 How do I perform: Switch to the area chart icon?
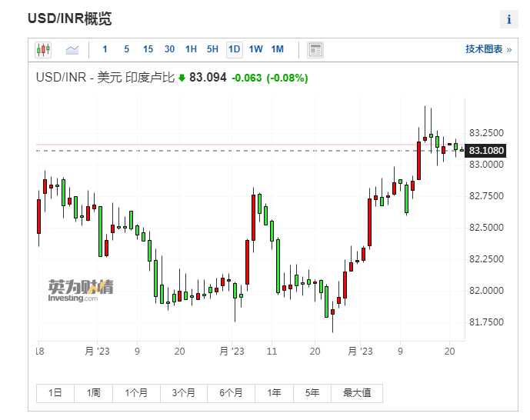tap(72, 50)
